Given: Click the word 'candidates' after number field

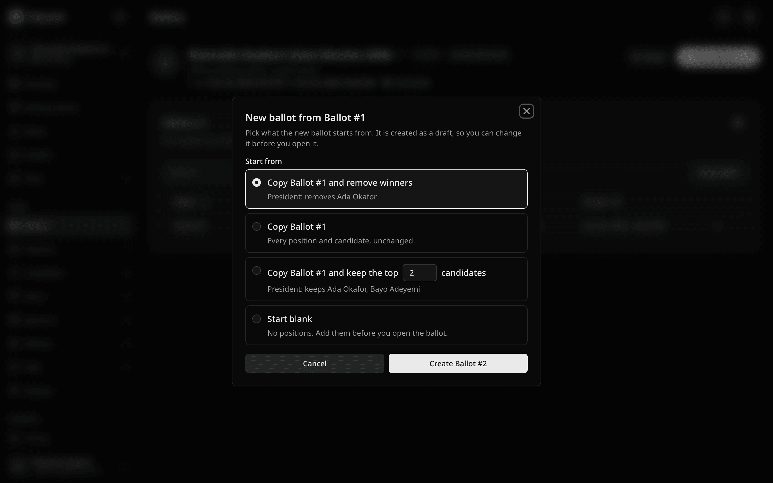Looking at the screenshot, I should pos(464,273).
